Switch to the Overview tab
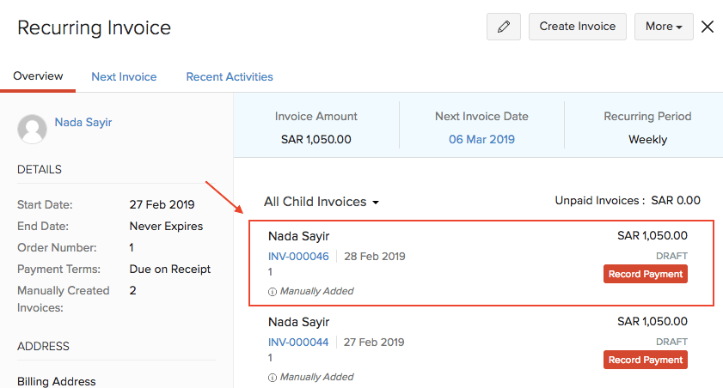 pyautogui.click(x=38, y=76)
